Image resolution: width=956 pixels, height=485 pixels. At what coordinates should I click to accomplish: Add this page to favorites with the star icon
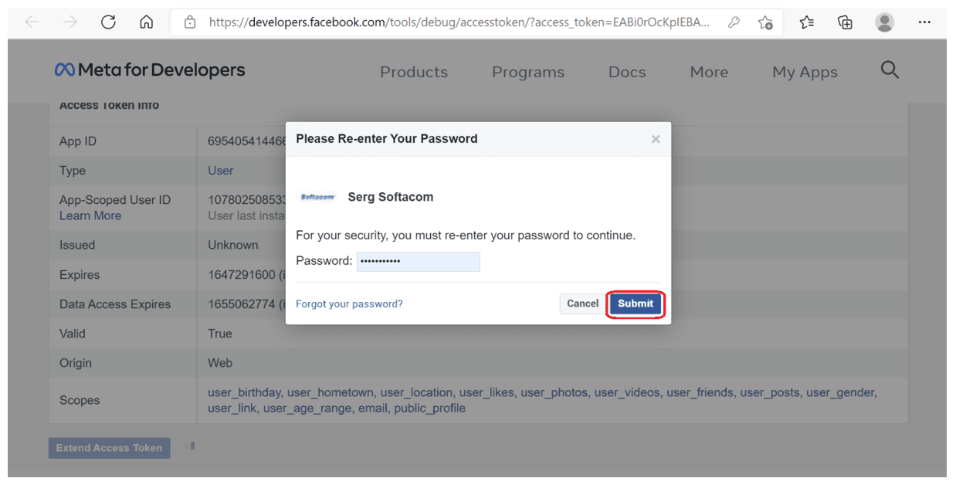(765, 22)
